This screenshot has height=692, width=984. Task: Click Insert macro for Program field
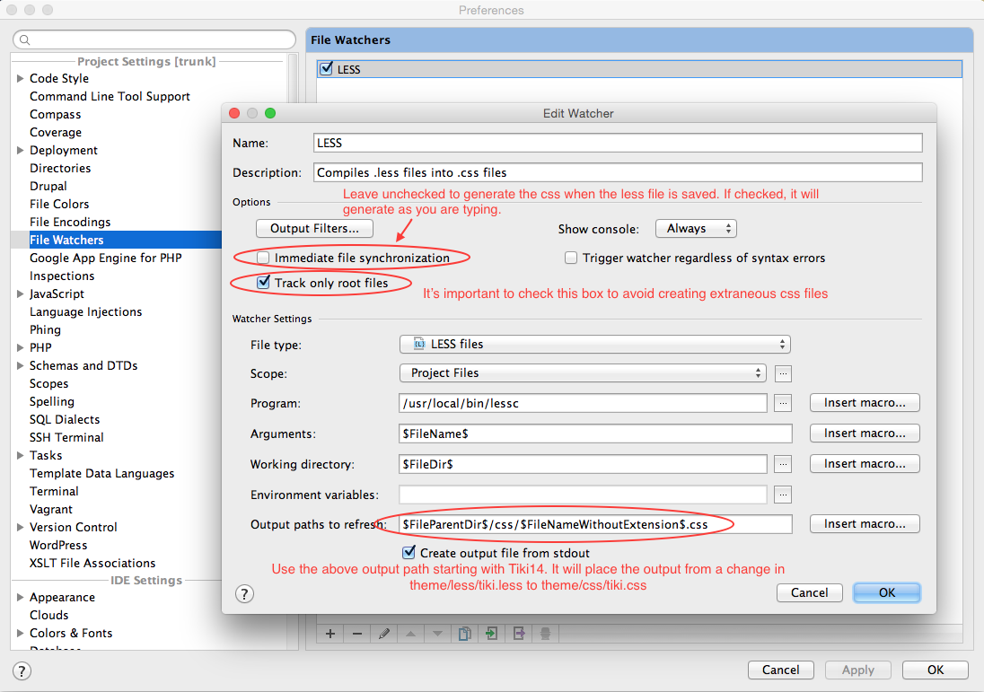click(x=865, y=403)
